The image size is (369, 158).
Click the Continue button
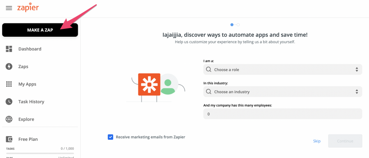pyautogui.click(x=345, y=141)
